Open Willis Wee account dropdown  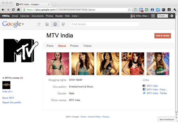click(142, 16)
